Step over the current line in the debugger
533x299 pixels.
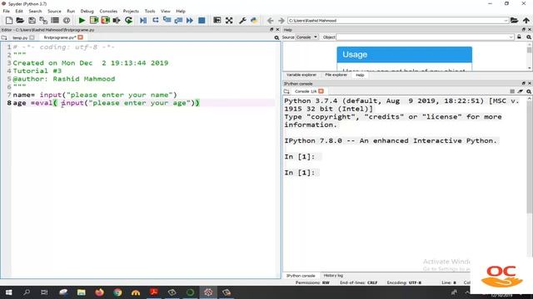(x=156, y=20)
